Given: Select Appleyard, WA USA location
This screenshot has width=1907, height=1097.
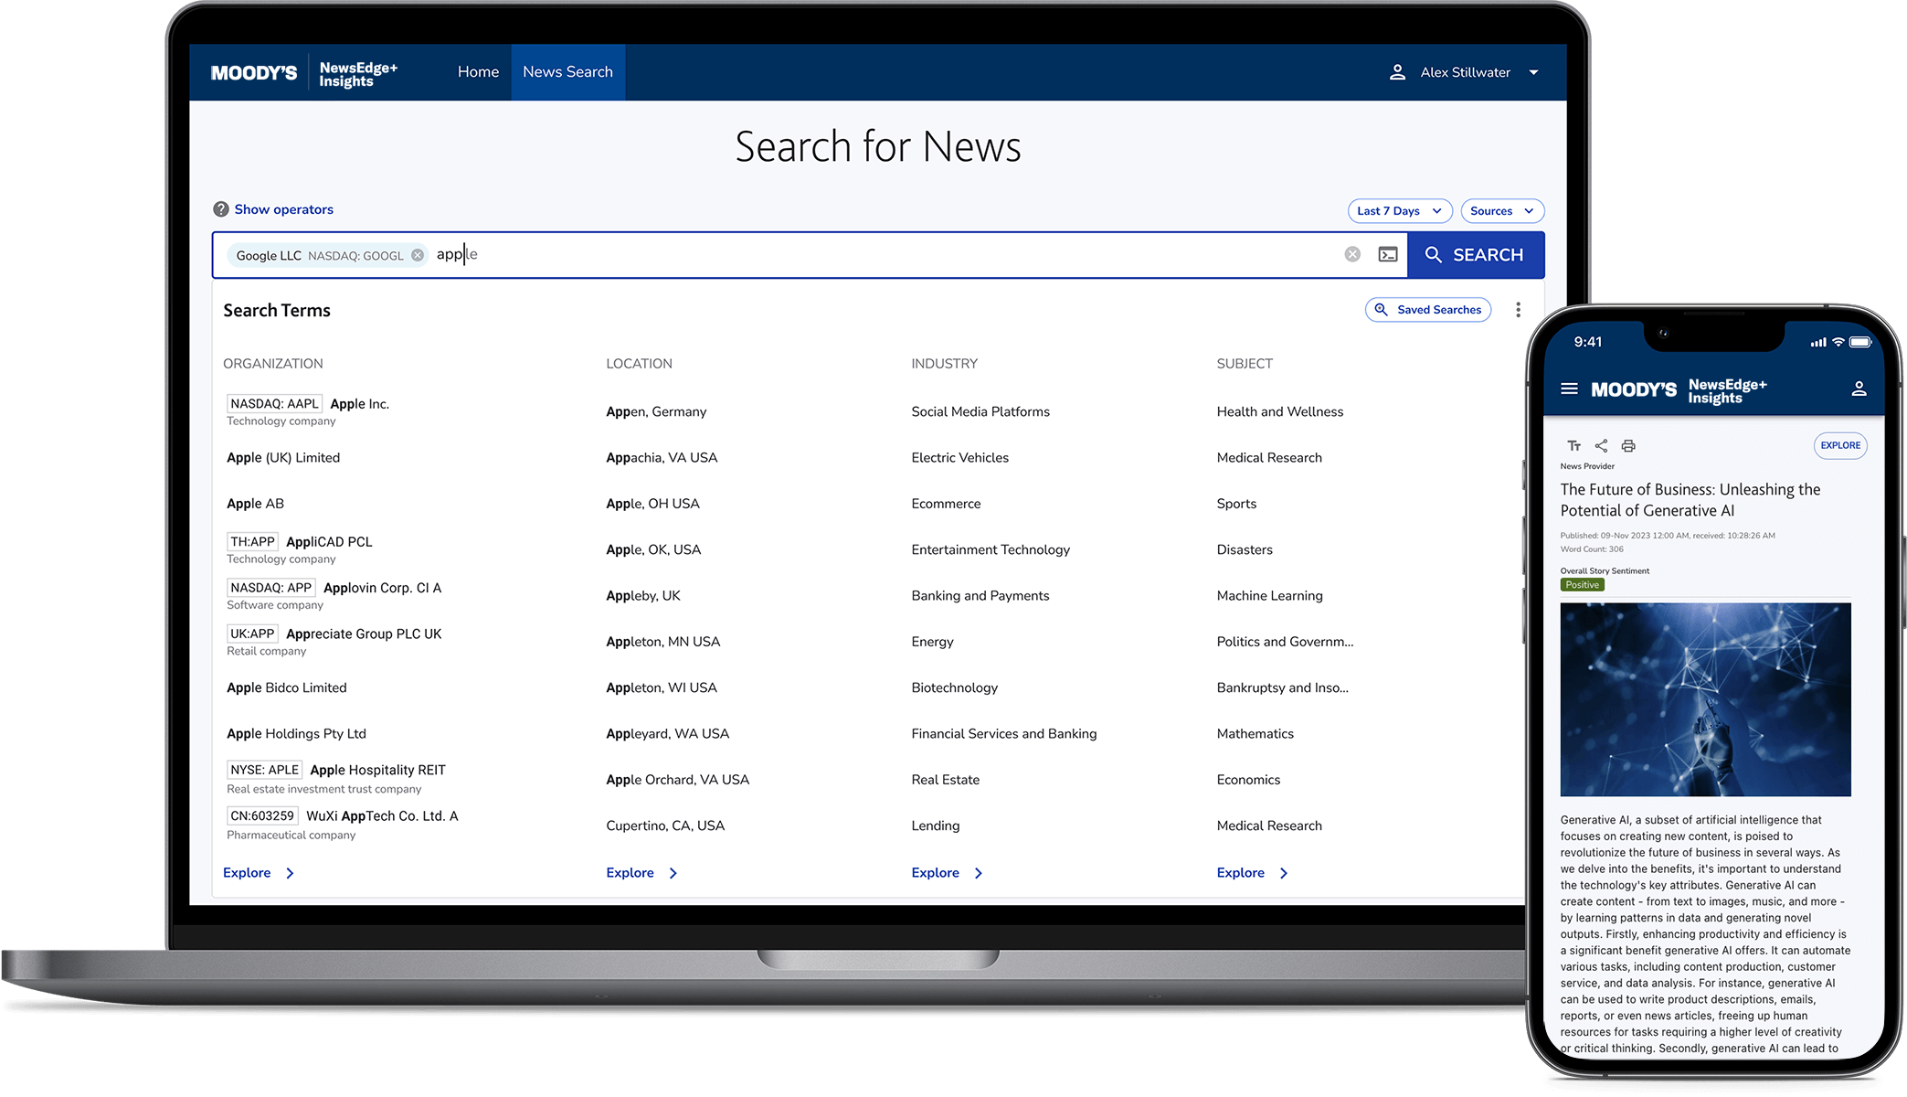Looking at the screenshot, I should [667, 733].
